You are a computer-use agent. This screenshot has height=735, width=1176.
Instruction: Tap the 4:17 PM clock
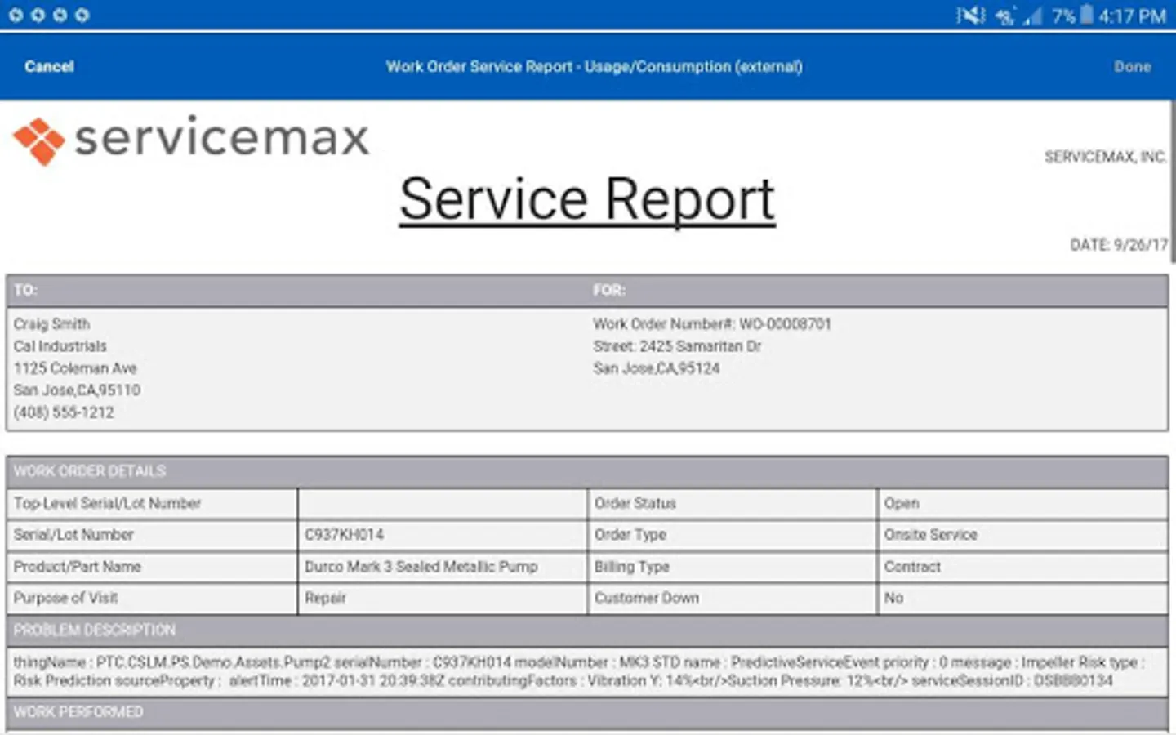[x=1132, y=16]
